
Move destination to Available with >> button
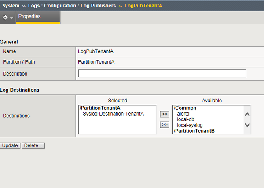[x=165, y=124]
